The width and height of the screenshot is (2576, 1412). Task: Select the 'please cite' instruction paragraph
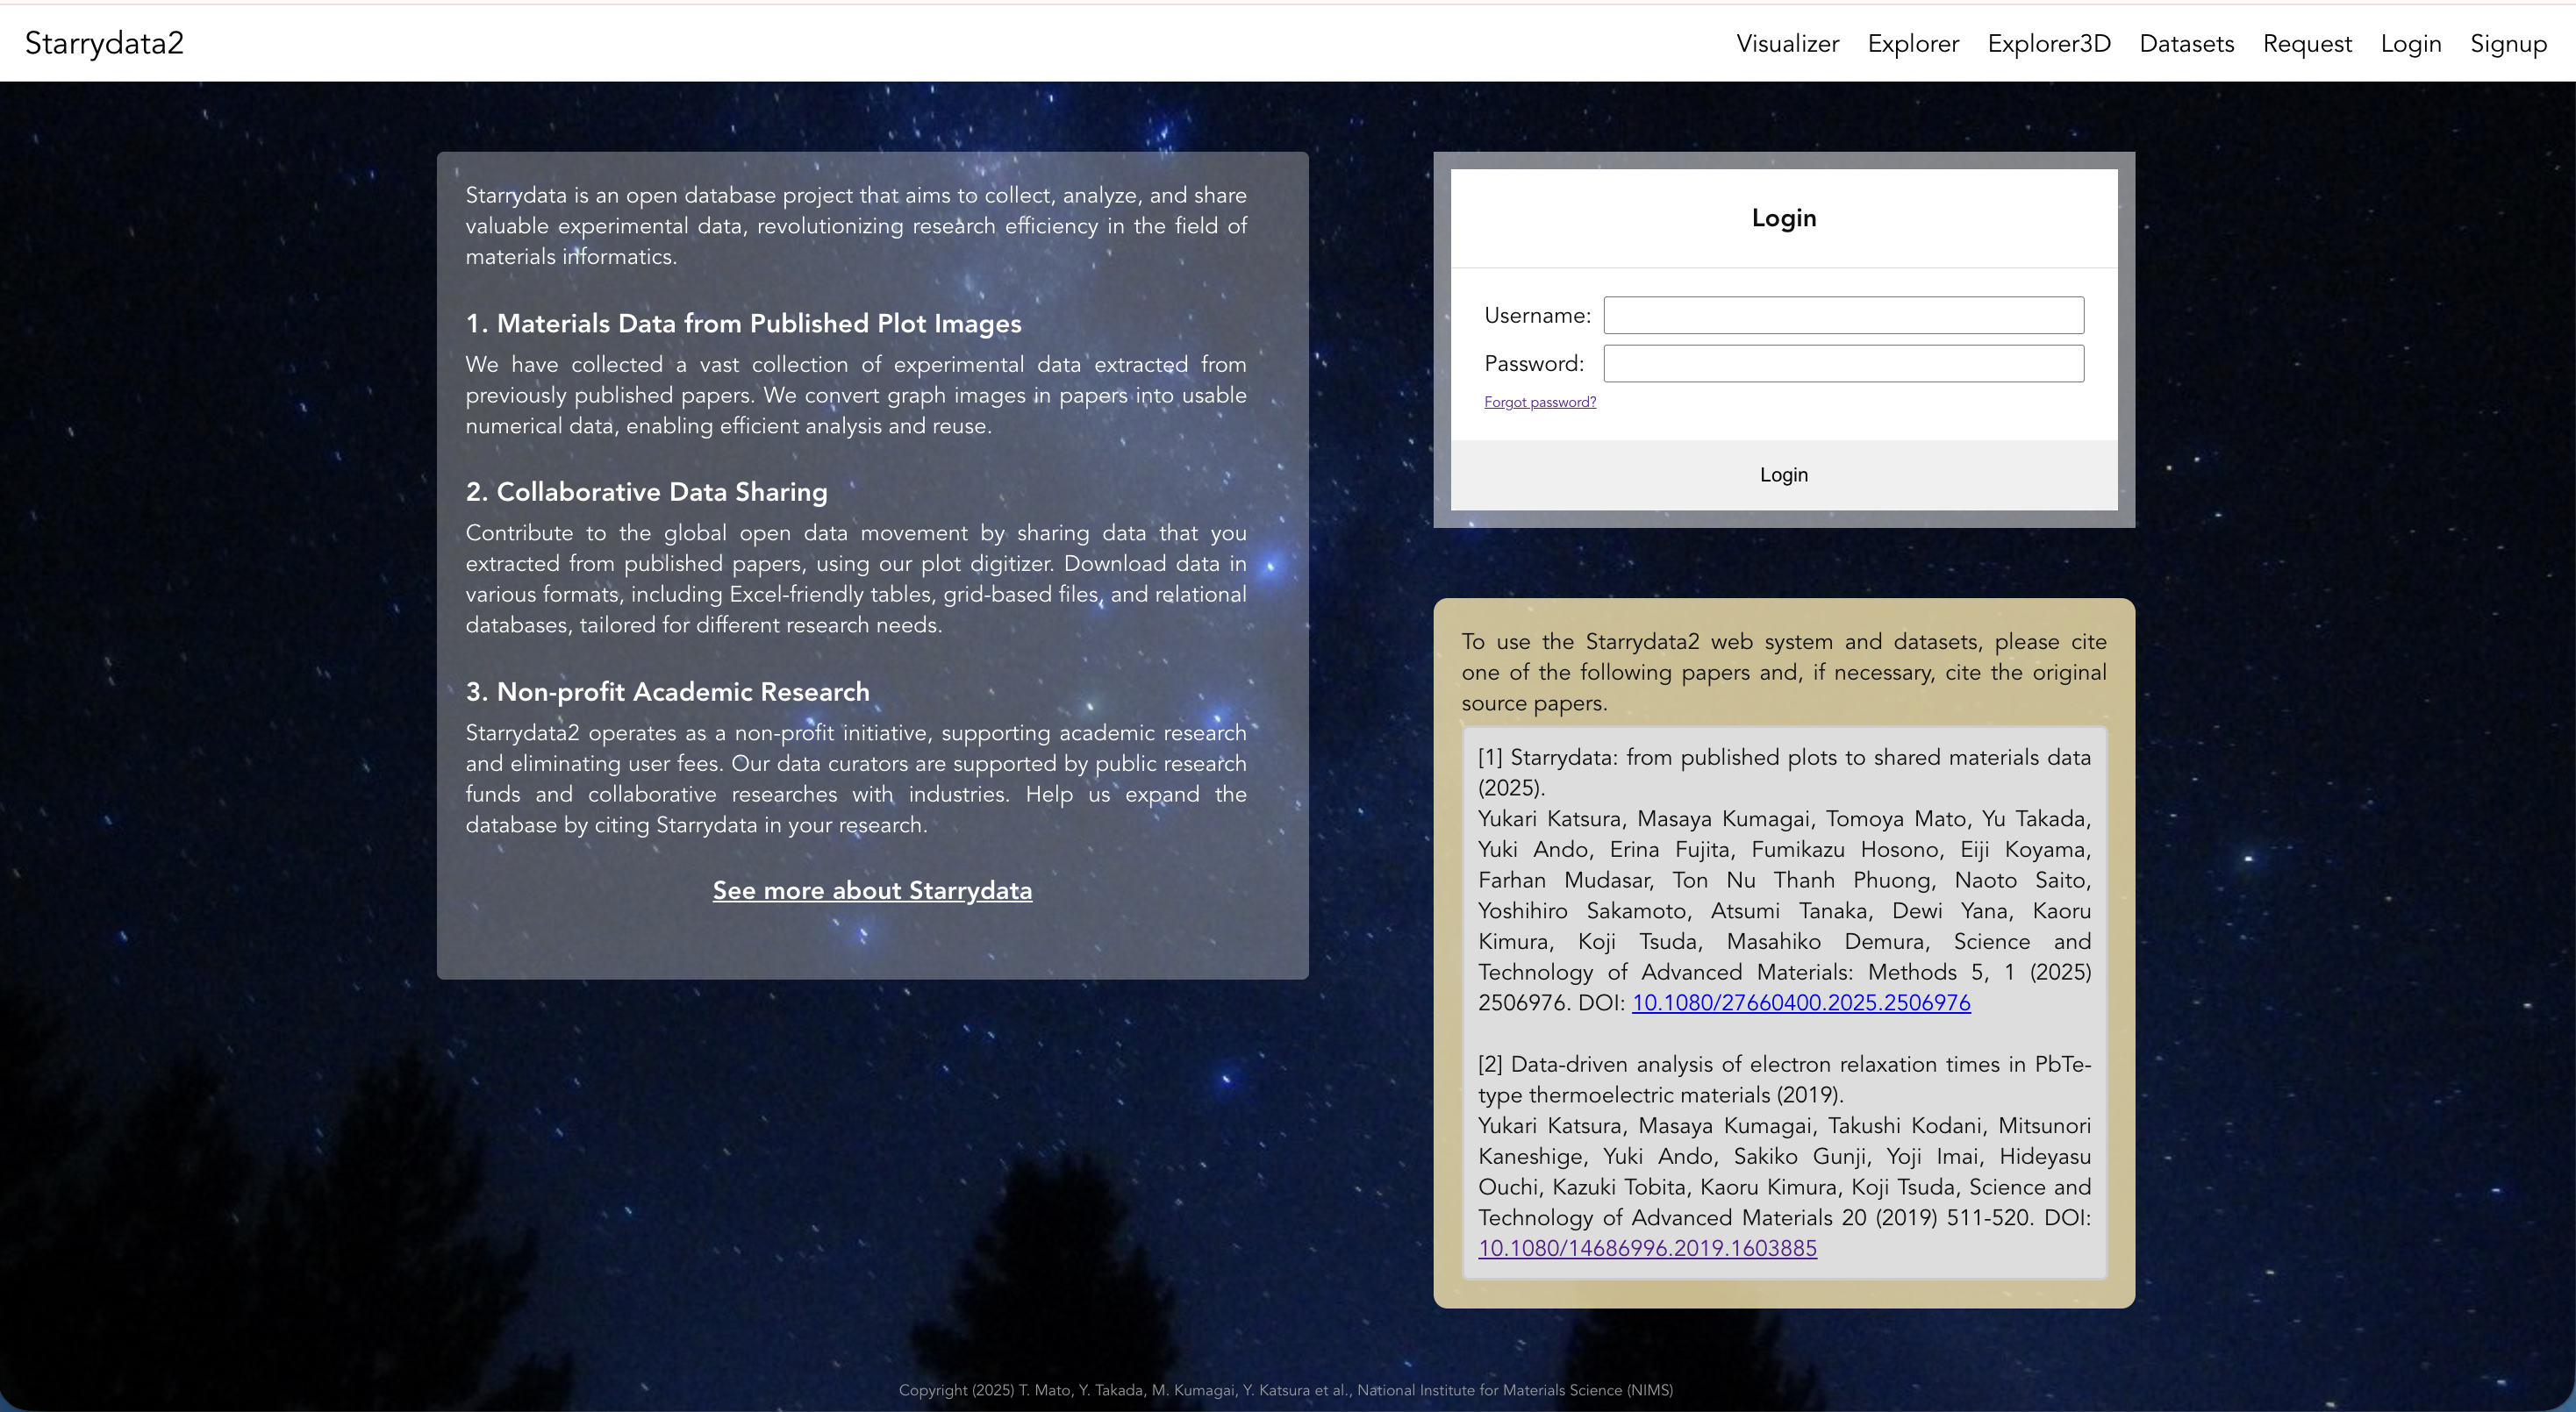(x=1783, y=672)
